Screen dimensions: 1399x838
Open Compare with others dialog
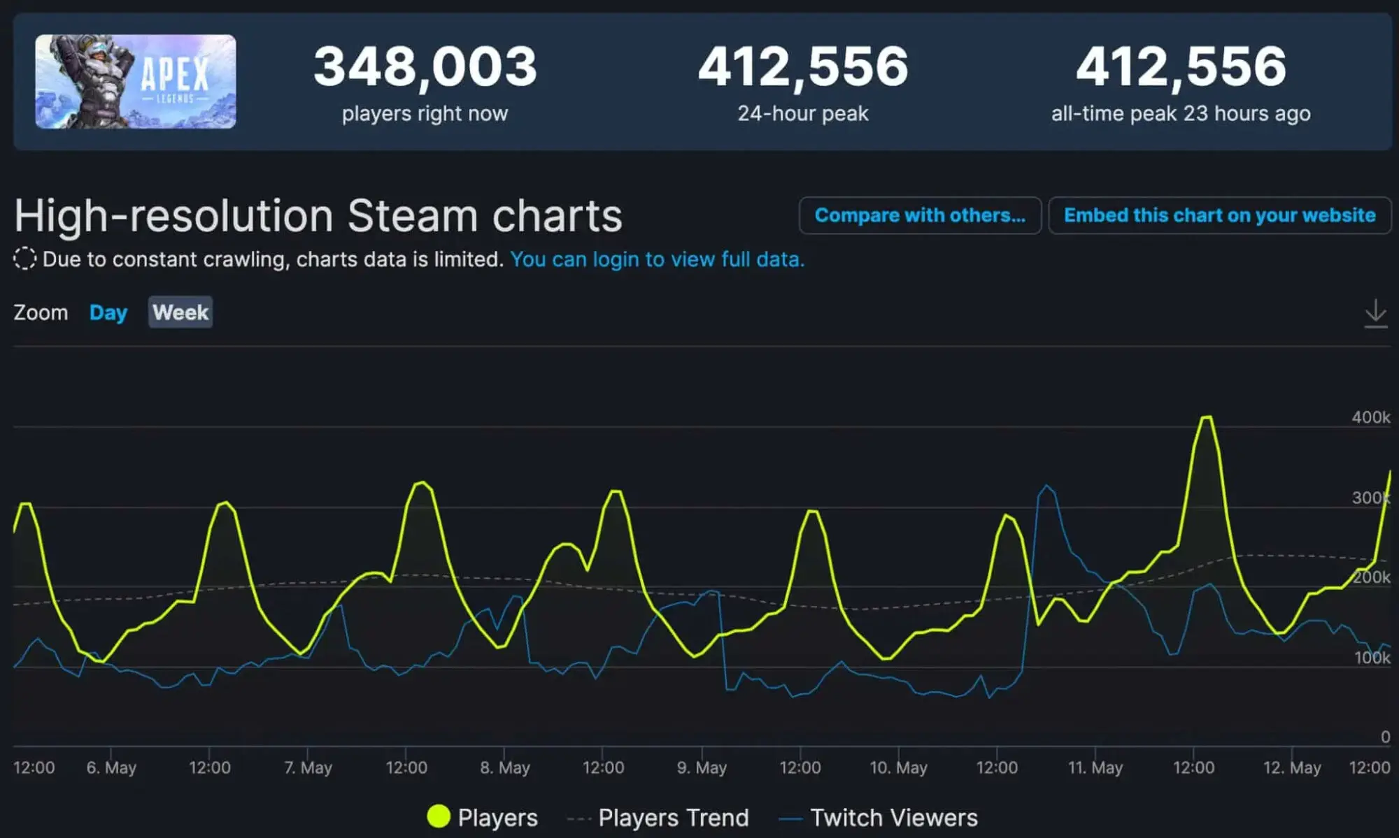[920, 215]
